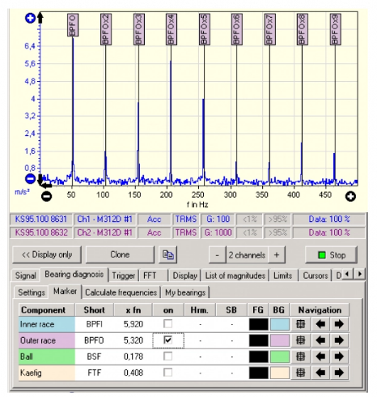Navigate left for the Ball row

click(x=320, y=356)
